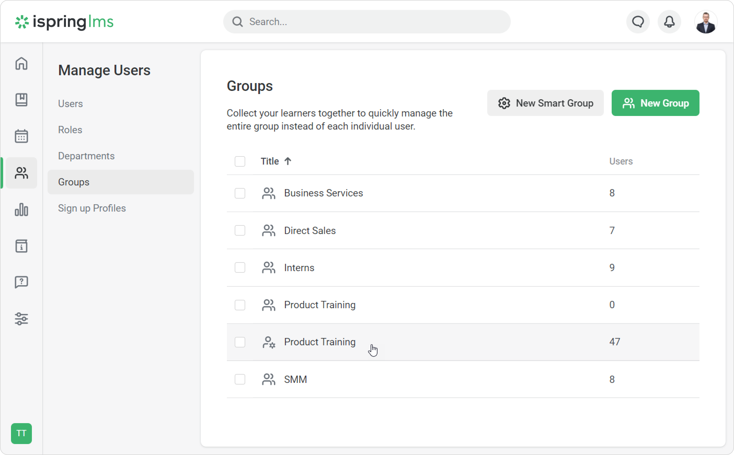Open the help question bubble icon
This screenshot has width=734, height=455.
21,282
